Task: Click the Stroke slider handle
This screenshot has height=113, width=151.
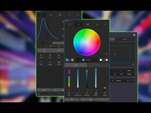Action: 105,88
